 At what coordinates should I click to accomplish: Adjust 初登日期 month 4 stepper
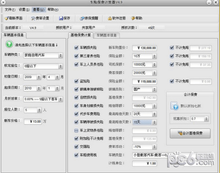(57, 77)
